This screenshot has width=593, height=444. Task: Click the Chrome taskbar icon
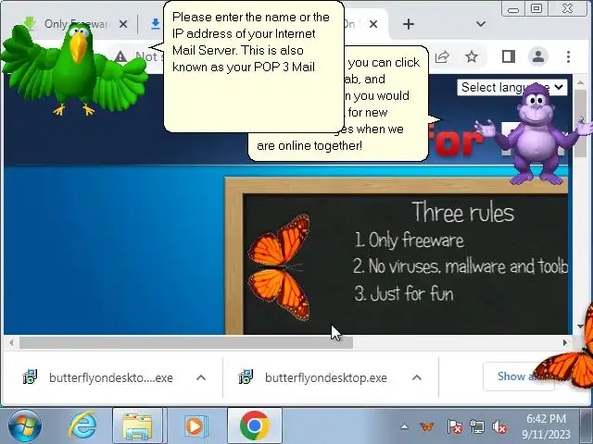pyautogui.click(x=255, y=425)
